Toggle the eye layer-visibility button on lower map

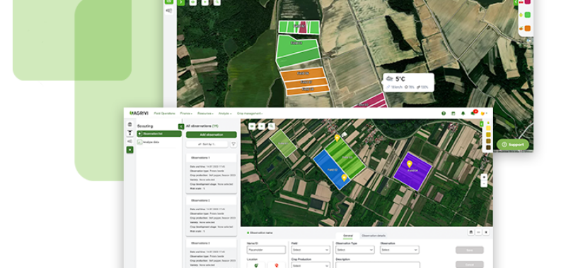252,126
